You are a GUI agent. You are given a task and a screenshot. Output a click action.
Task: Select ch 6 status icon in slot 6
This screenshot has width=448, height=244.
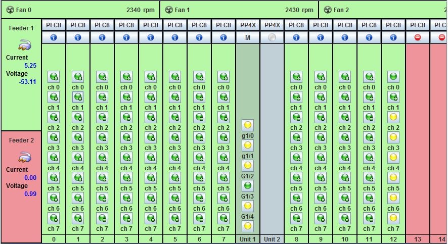pos(199,198)
